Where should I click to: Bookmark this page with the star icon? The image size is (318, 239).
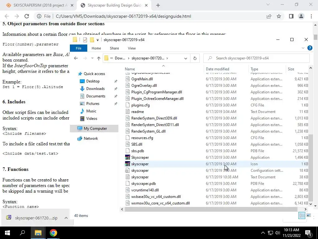(x=279, y=16)
